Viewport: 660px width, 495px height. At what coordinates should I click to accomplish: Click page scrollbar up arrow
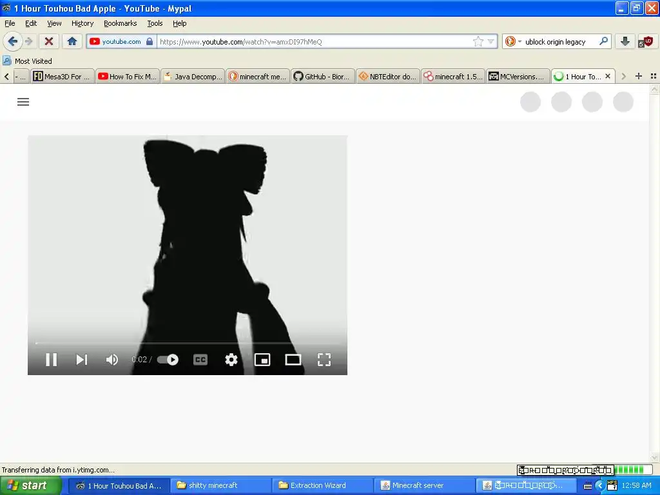click(654, 89)
